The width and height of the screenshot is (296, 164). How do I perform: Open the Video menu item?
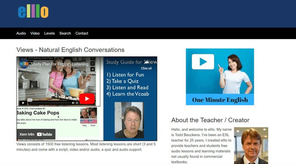[35, 33]
